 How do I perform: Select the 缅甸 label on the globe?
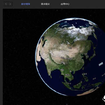(x=62, y=70)
